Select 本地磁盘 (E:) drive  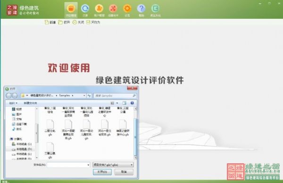pos(22,154)
